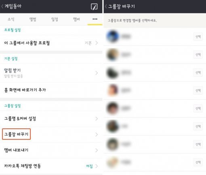The height and width of the screenshot is (175, 206).
Task: Tap the fourth member's profile photo
Action: click(113, 90)
